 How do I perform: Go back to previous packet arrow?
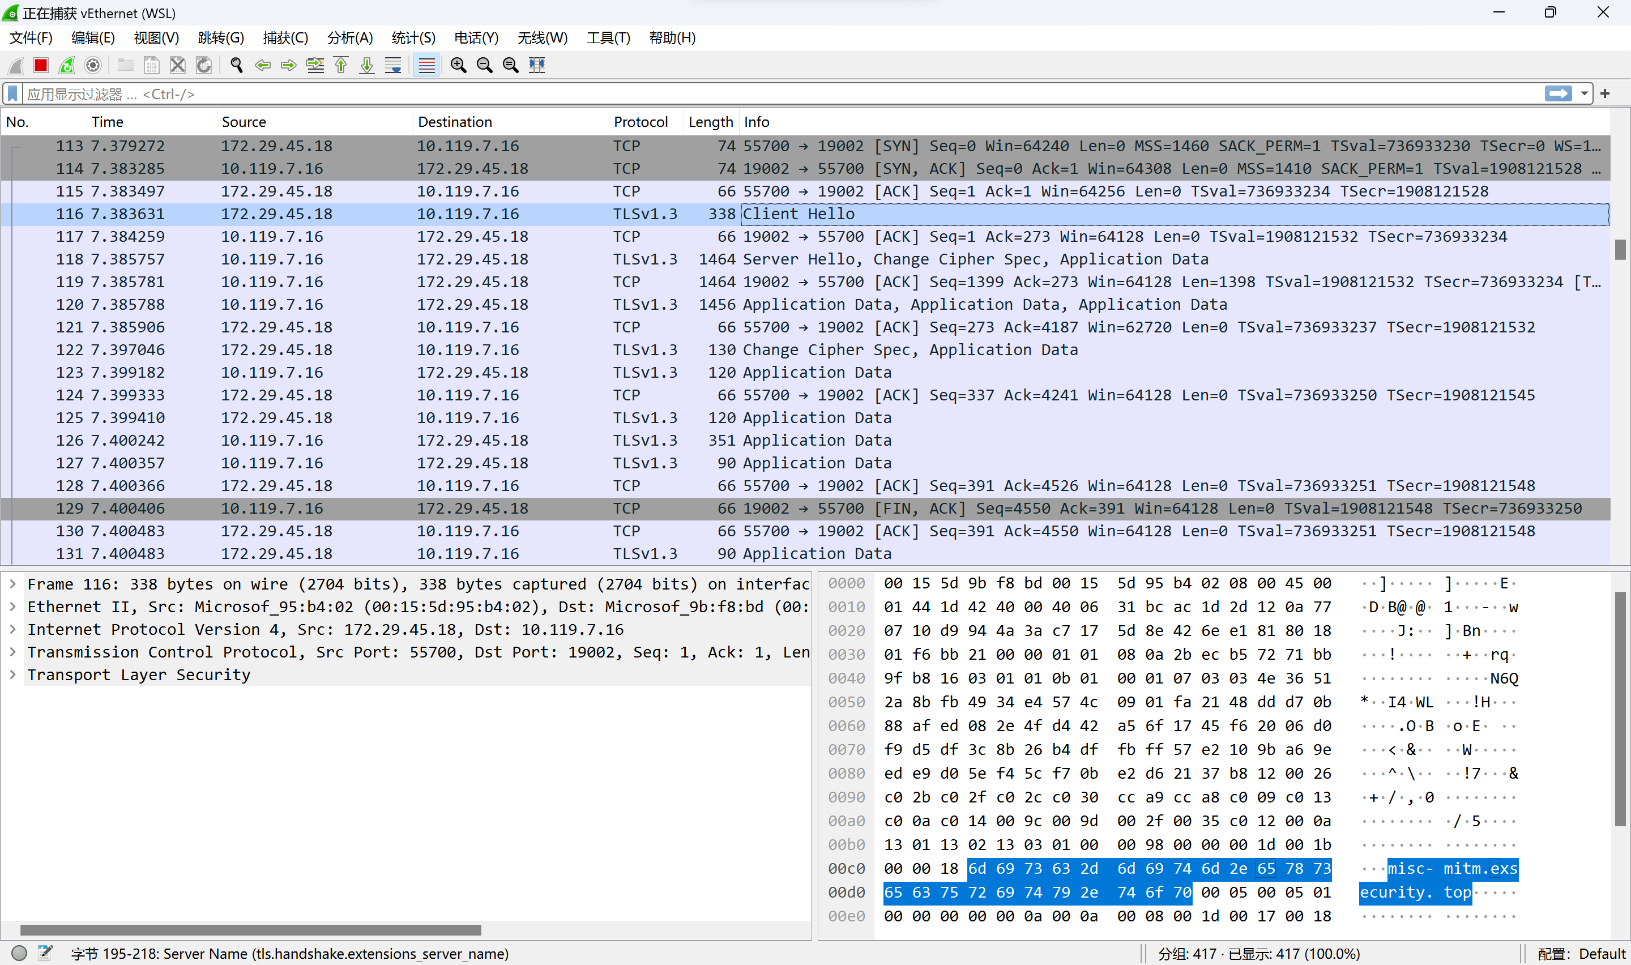pos(263,65)
